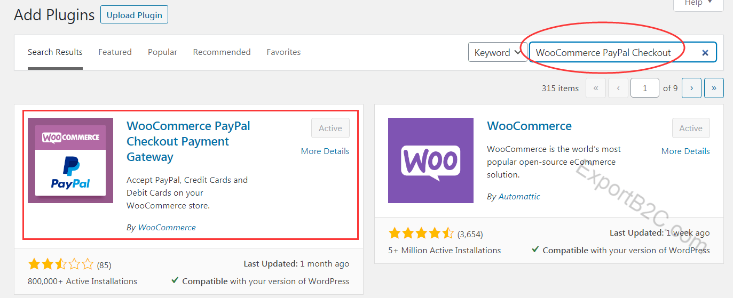Expand the Keyword search type dropdown
Screen dimensions: 733x298
coord(498,52)
